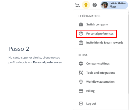Viewport: 134px width, 110px height.
Task: Click the gear icon beside Company settings
Action: (x=81, y=63)
